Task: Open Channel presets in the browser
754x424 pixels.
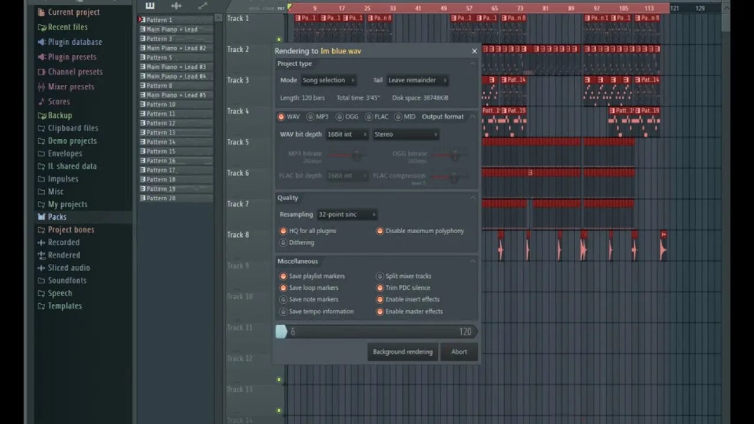Action: pyautogui.click(x=70, y=72)
